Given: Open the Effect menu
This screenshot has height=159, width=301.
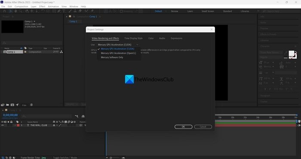Looking at the screenshot, I should pyautogui.click(x=42, y=6).
